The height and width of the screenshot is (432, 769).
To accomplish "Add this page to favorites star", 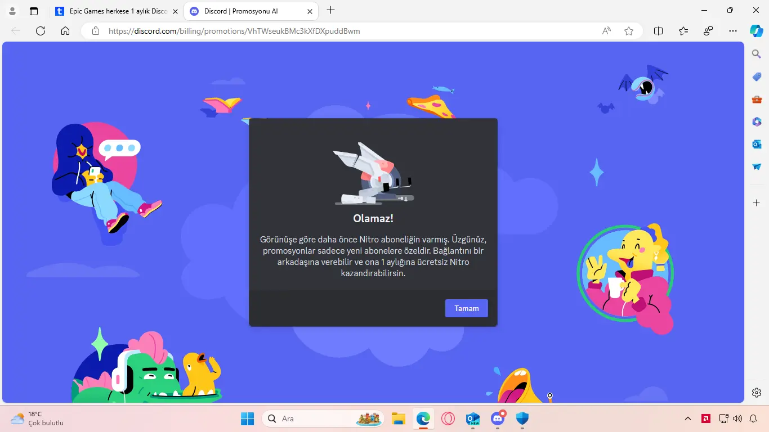I will (x=629, y=31).
